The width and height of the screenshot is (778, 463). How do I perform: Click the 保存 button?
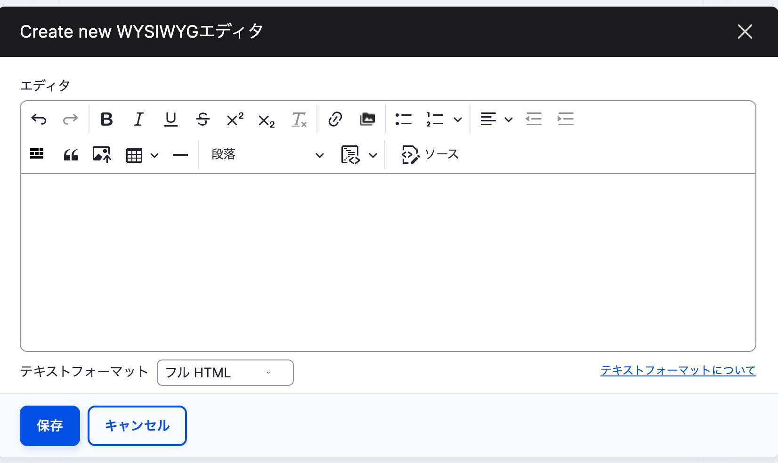point(50,426)
